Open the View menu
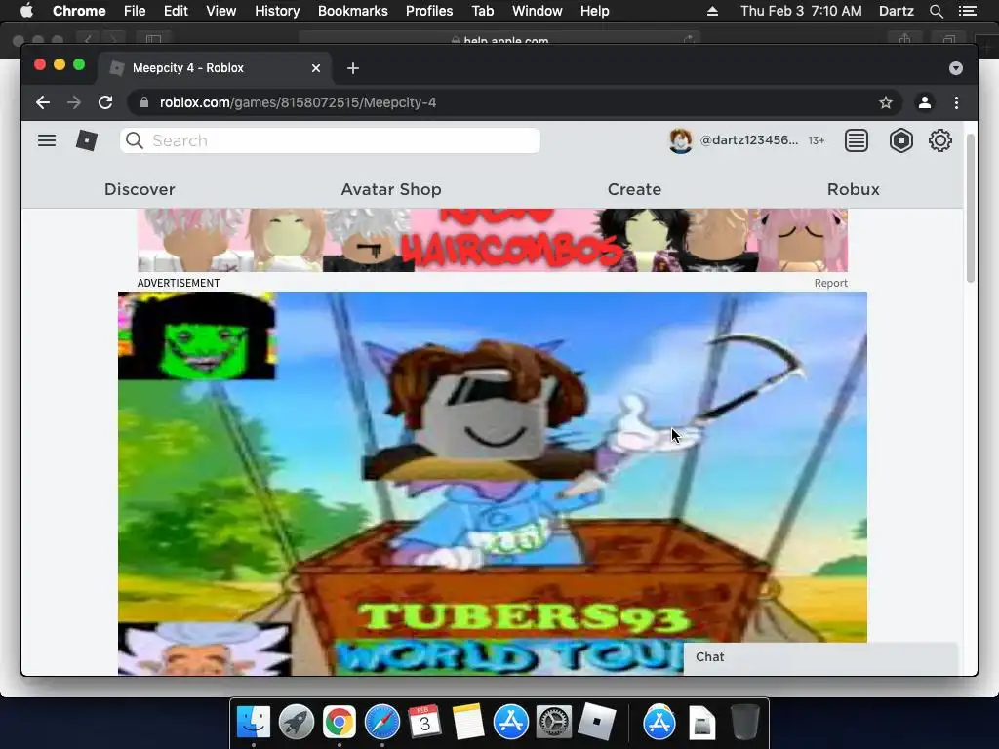Screen dimensions: 999x749 click(x=221, y=11)
